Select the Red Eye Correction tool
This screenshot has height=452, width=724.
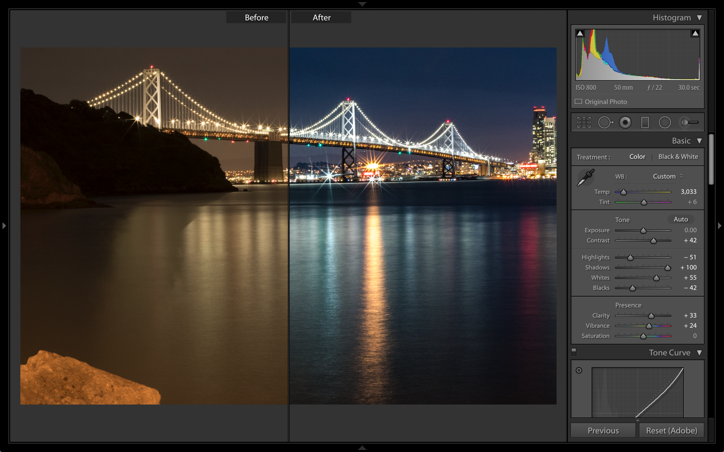(625, 122)
